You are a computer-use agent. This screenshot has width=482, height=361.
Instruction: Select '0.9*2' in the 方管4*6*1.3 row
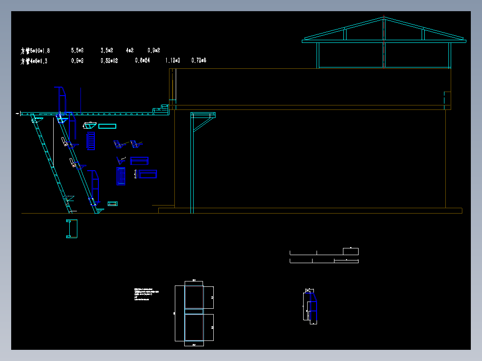click(x=77, y=61)
